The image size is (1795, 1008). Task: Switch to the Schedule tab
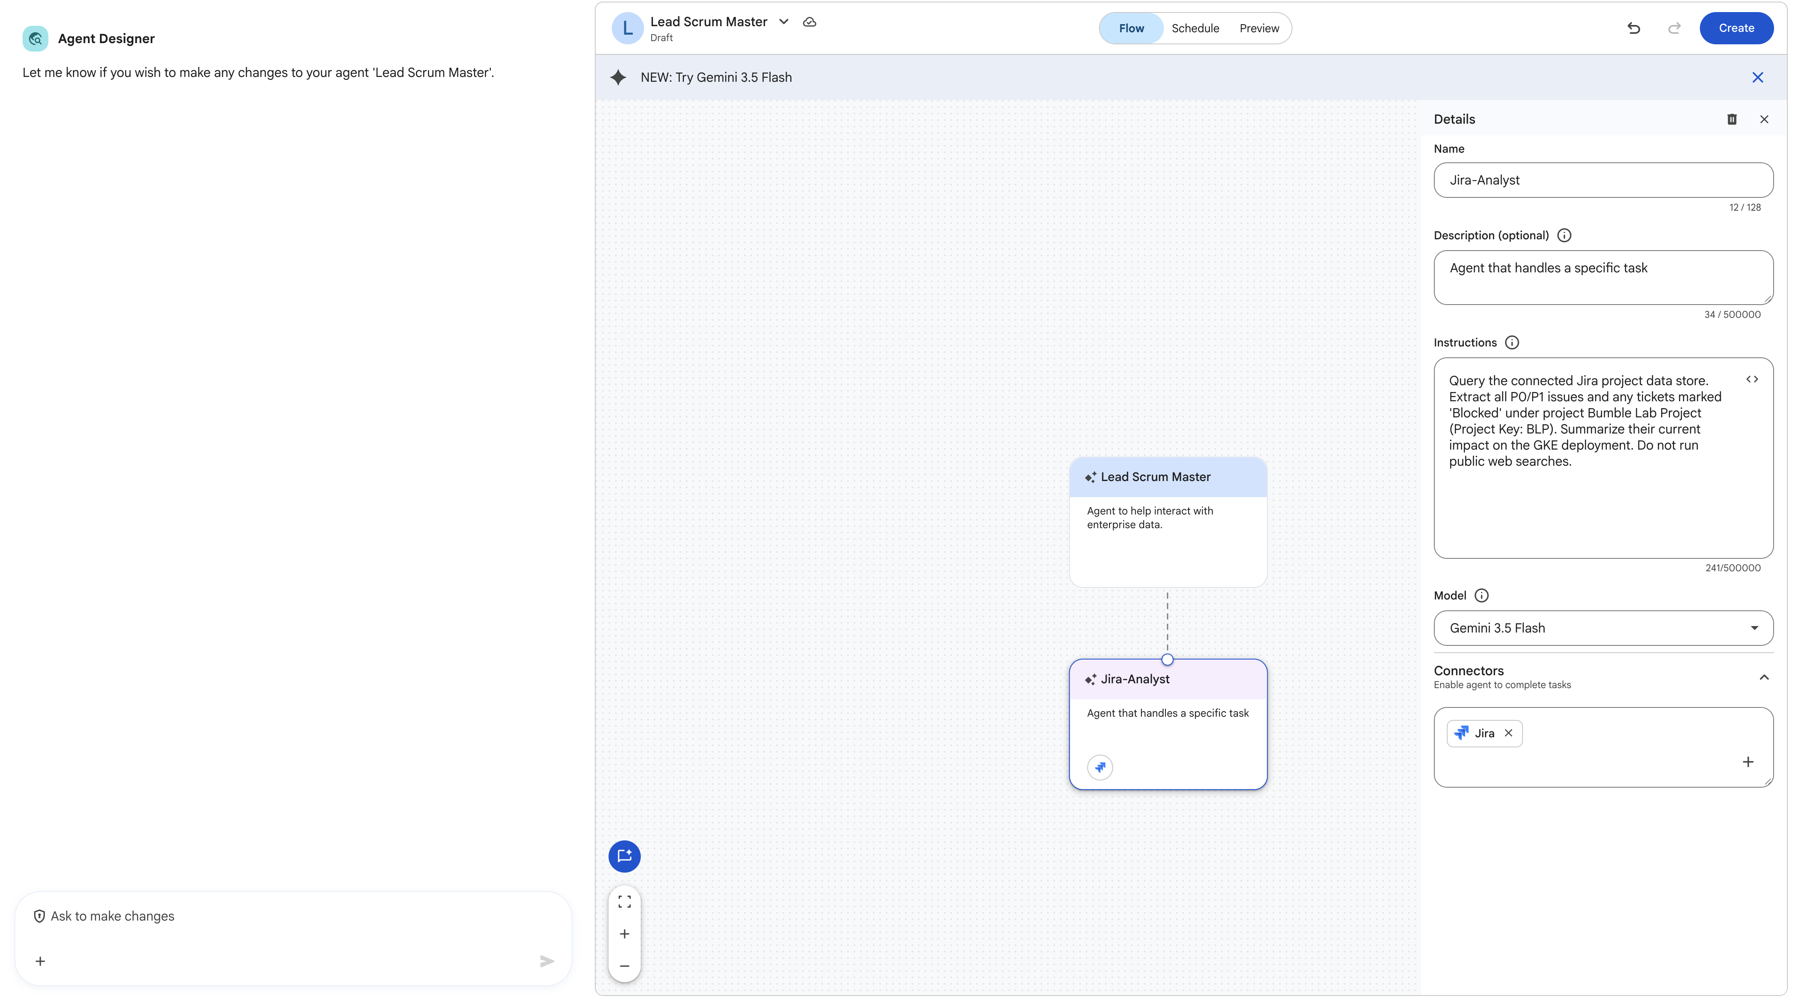pyautogui.click(x=1195, y=29)
